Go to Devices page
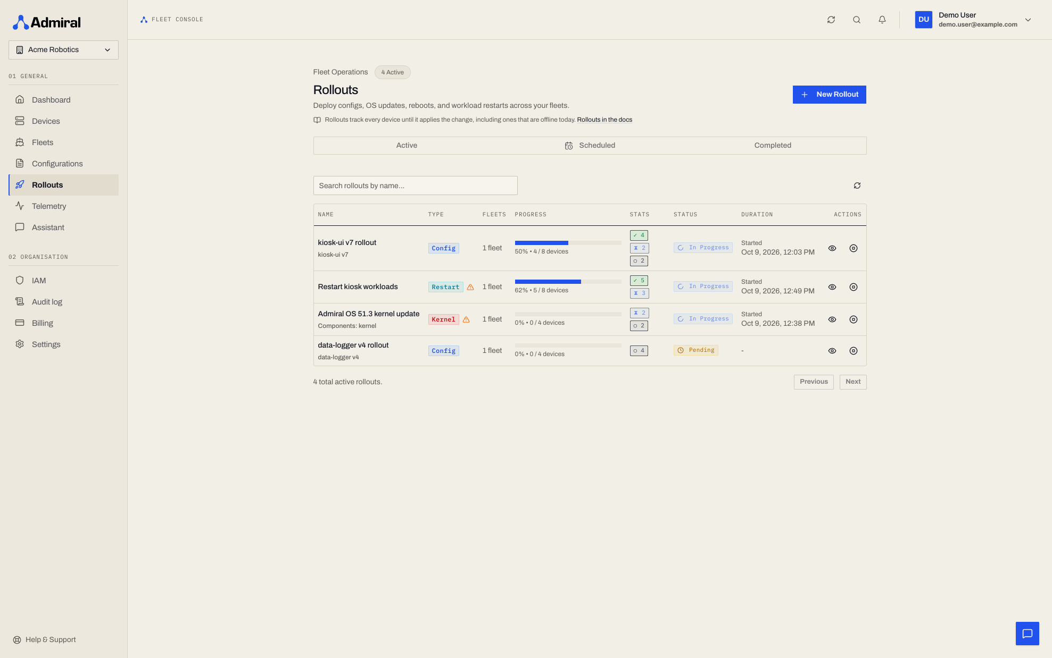1052x658 pixels. pyautogui.click(x=63, y=121)
